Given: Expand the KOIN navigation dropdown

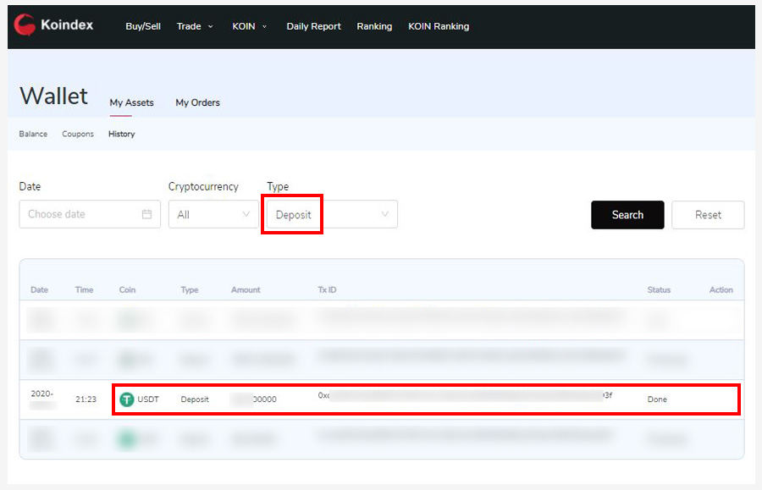Looking at the screenshot, I should pos(249,26).
